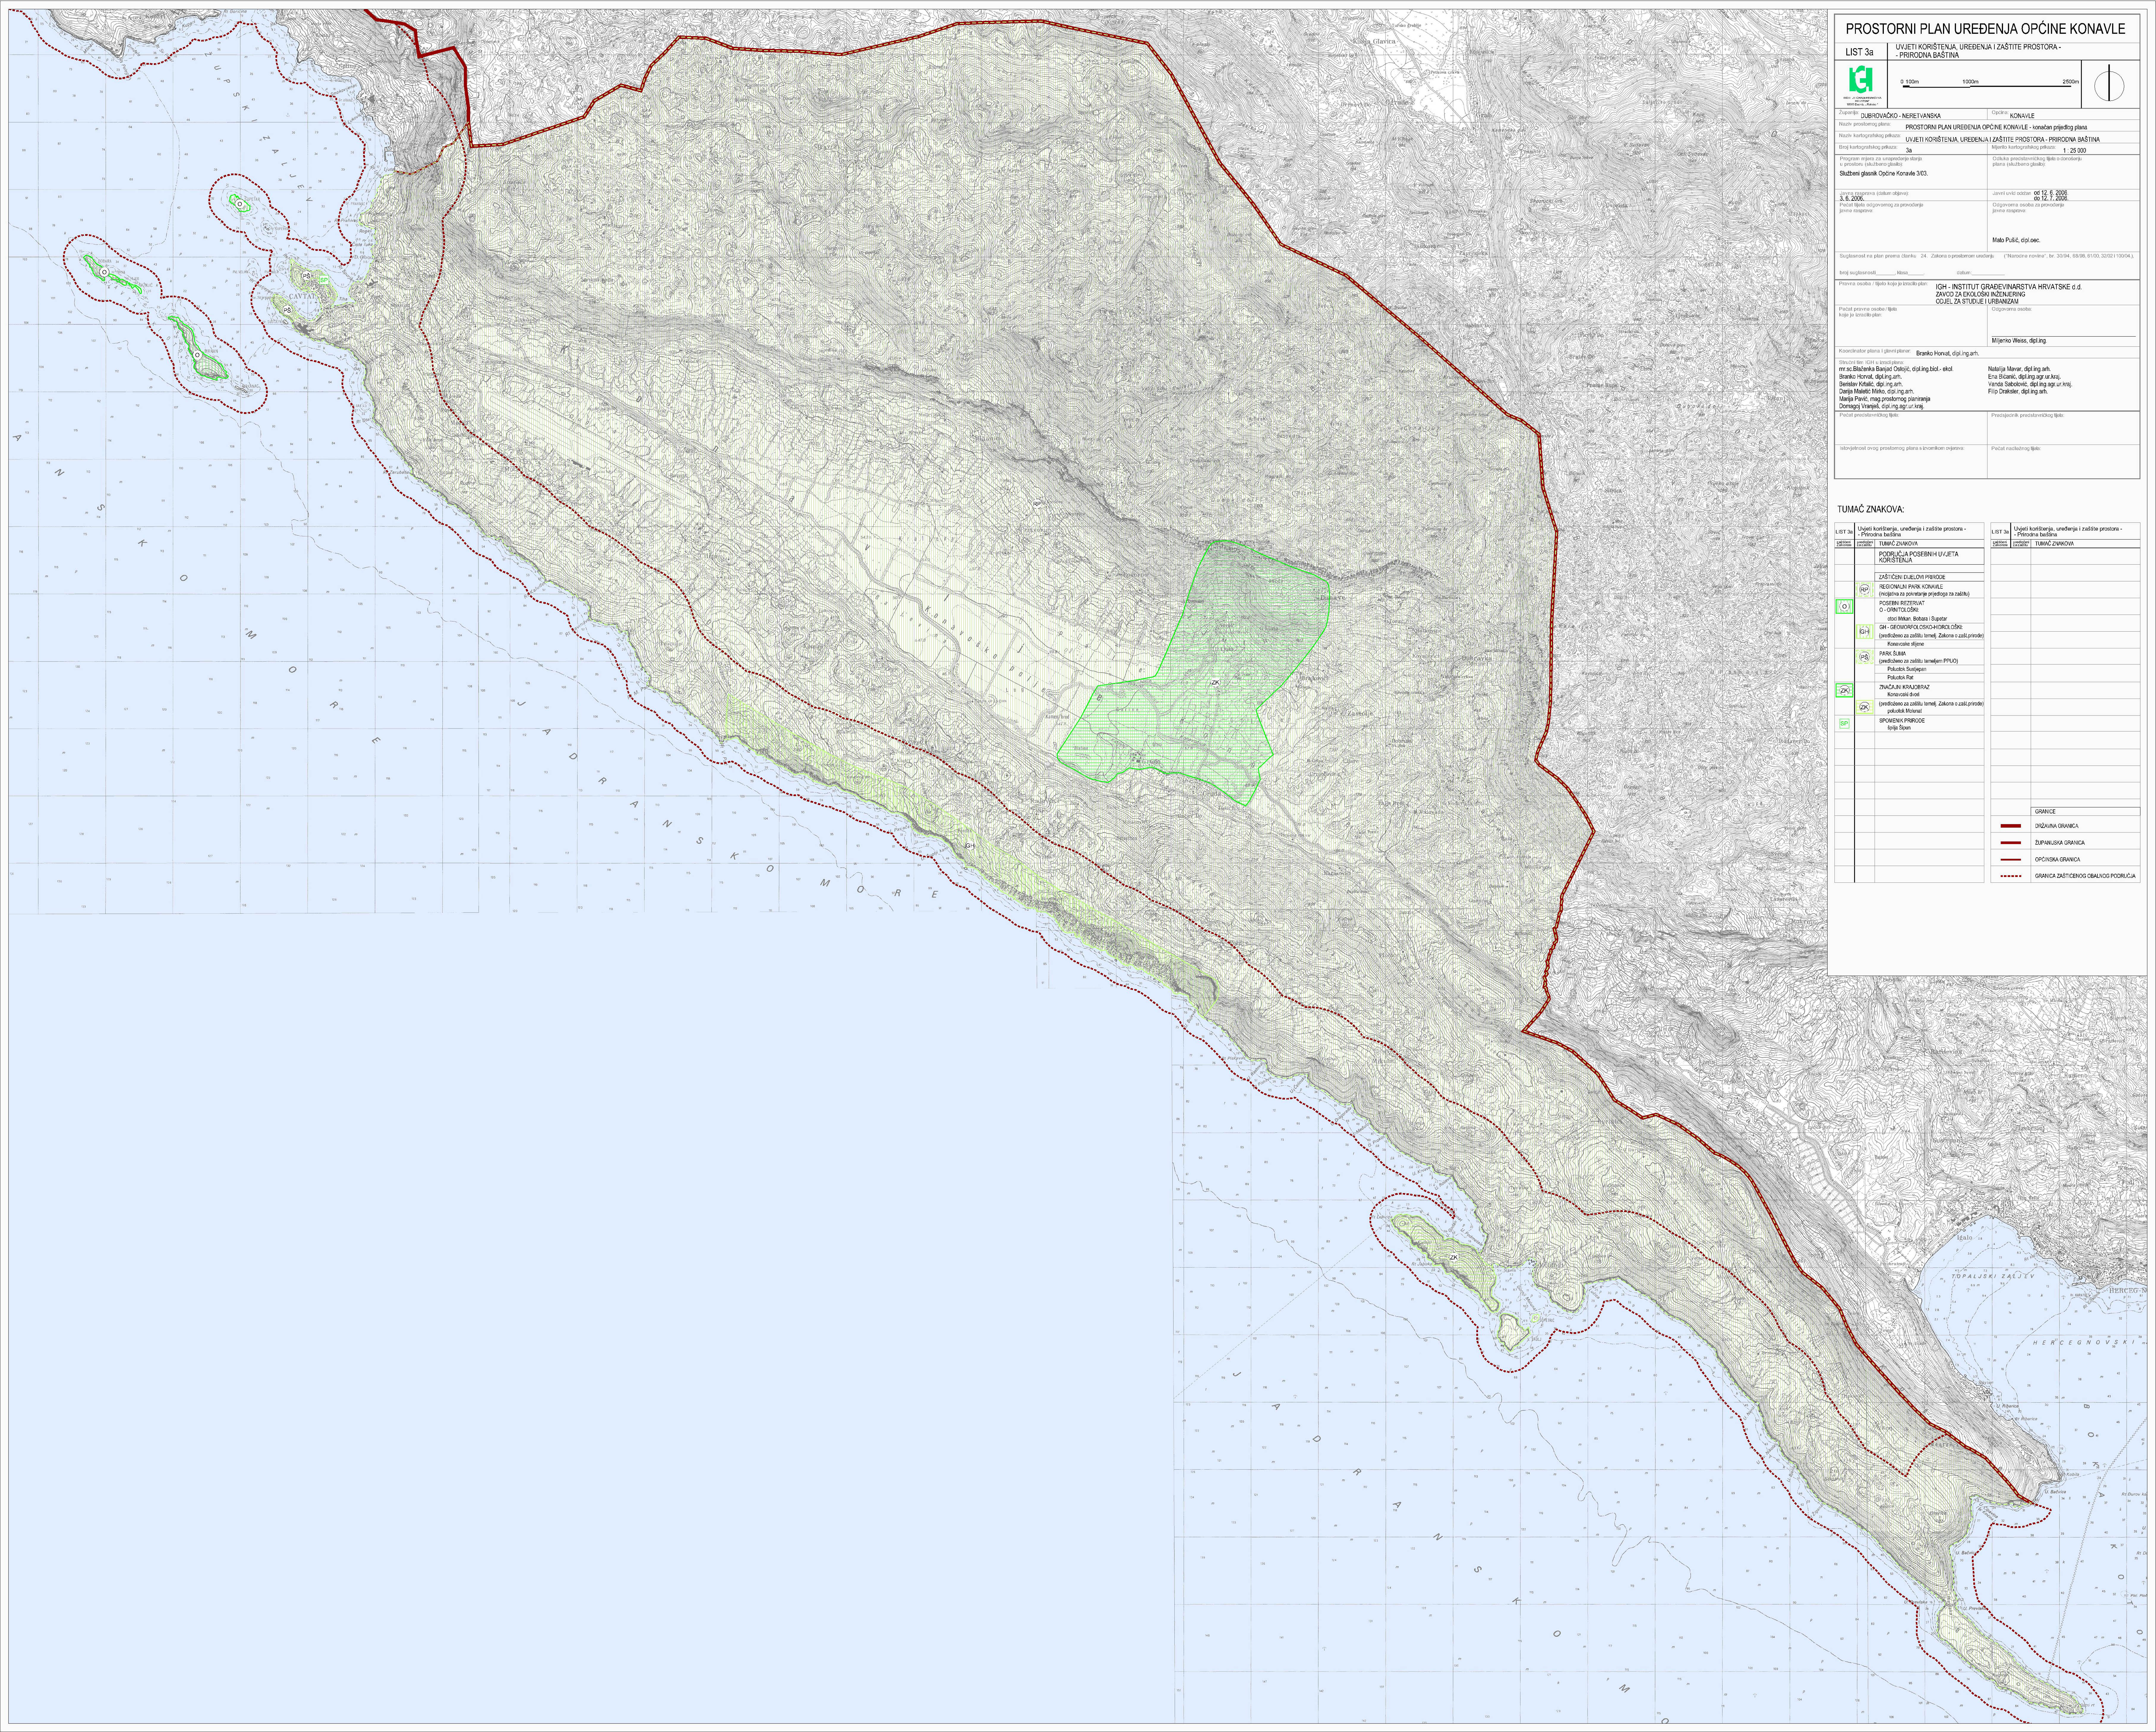The width and height of the screenshot is (2156, 1732).
Task: Click the ZK symbol beside poluotok Molunat
Action: (x=1865, y=707)
